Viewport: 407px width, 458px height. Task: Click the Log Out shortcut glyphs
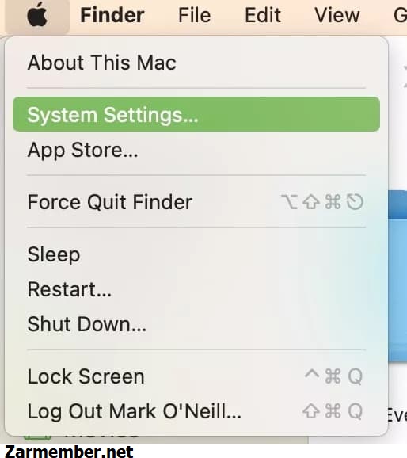333,411
